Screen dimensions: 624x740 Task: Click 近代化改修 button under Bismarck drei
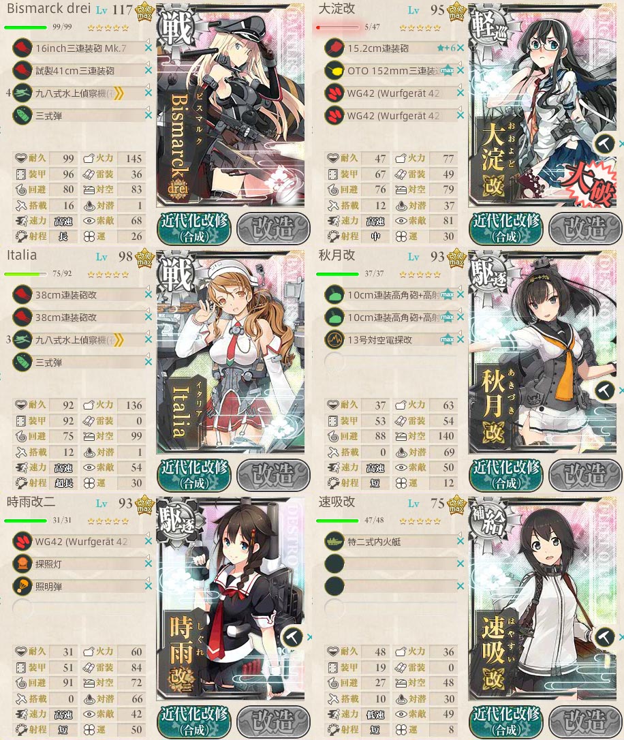(x=194, y=228)
